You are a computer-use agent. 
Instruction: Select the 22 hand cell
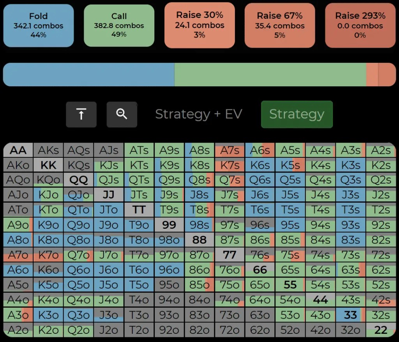click(x=380, y=330)
